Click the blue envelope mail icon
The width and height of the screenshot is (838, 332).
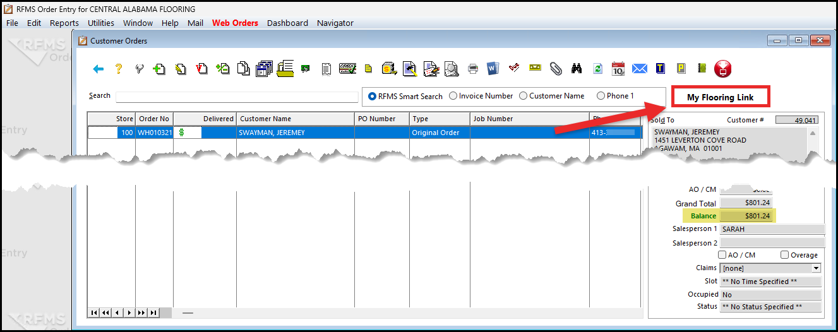pyautogui.click(x=640, y=69)
